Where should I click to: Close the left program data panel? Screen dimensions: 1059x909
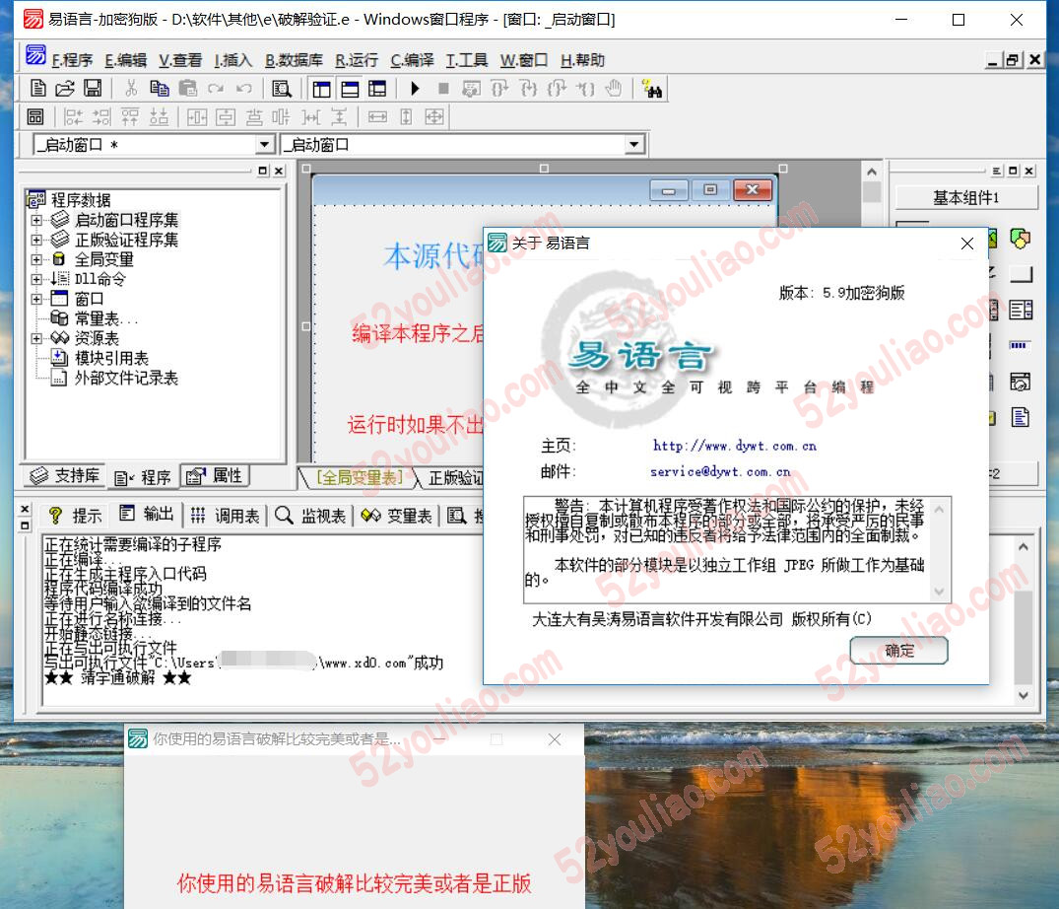click(279, 171)
